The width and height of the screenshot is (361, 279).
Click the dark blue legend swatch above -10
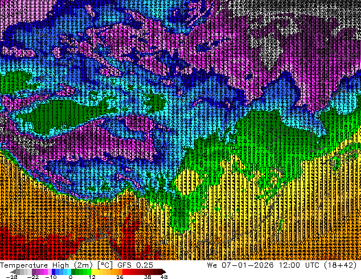54,272
